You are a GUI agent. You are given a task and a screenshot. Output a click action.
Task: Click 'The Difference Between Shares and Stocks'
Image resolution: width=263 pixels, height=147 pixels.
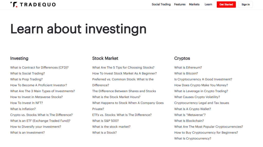point(124,91)
